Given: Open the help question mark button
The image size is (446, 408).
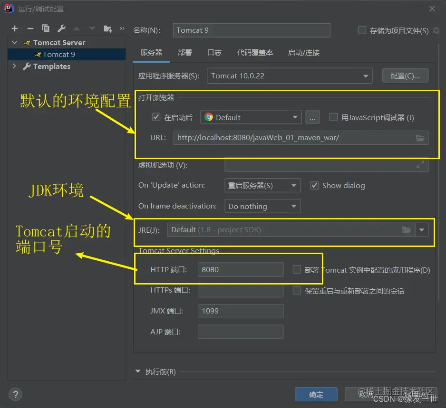Looking at the screenshot, I should pyautogui.click(x=15, y=394).
